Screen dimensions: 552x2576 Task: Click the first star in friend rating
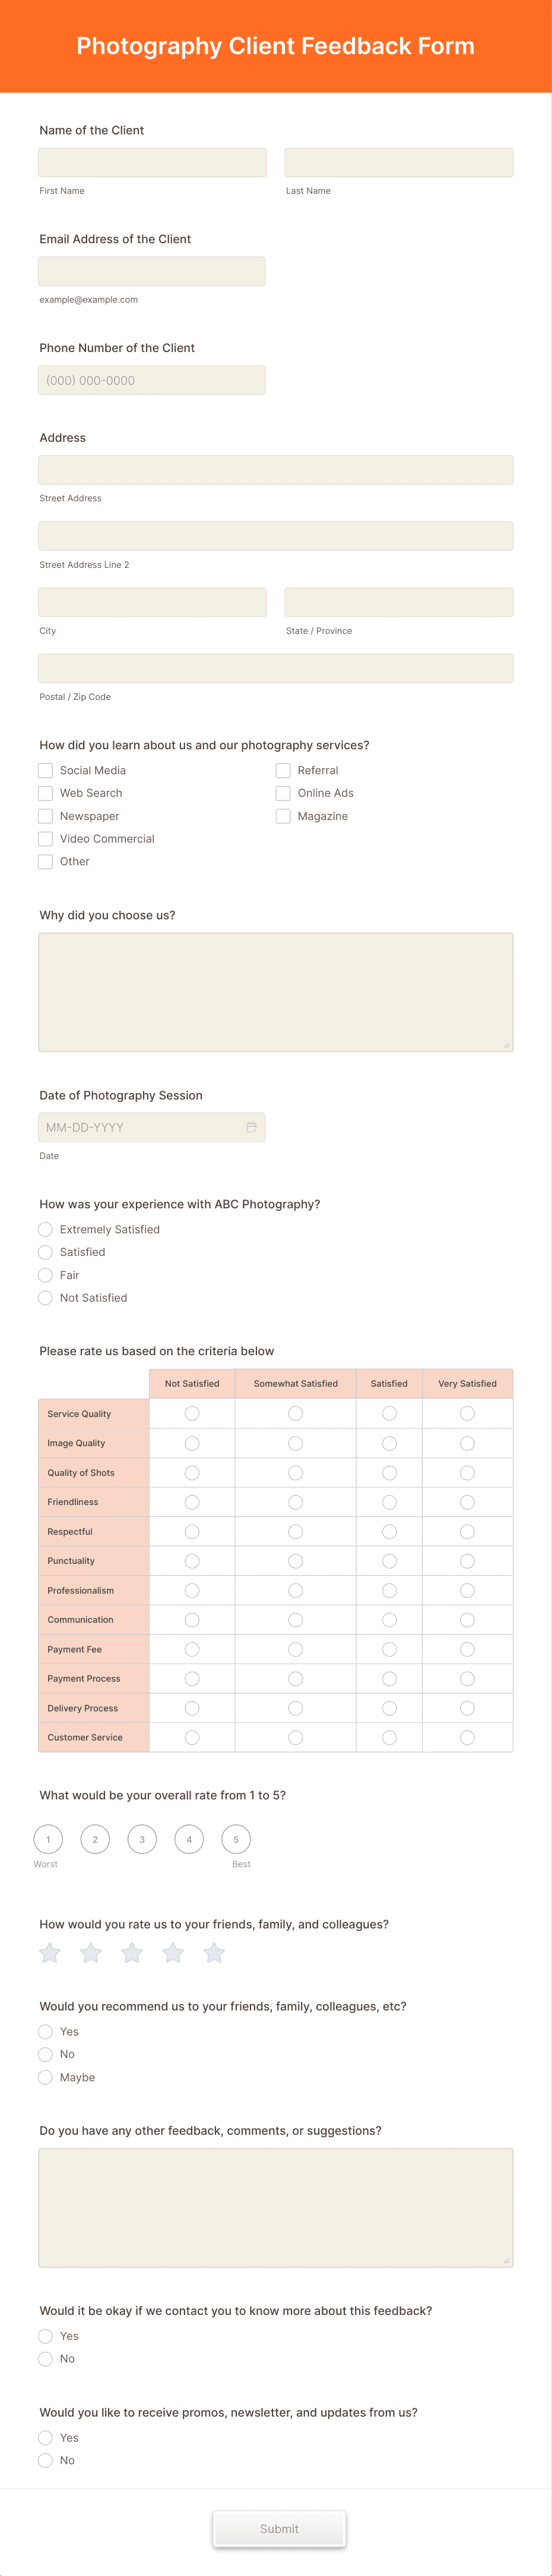pyautogui.click(x=50, y=1952)
